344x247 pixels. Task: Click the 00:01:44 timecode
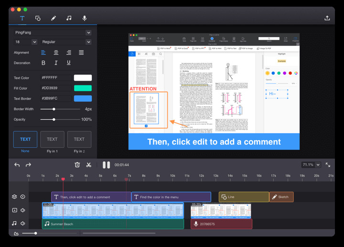point(122,165)
